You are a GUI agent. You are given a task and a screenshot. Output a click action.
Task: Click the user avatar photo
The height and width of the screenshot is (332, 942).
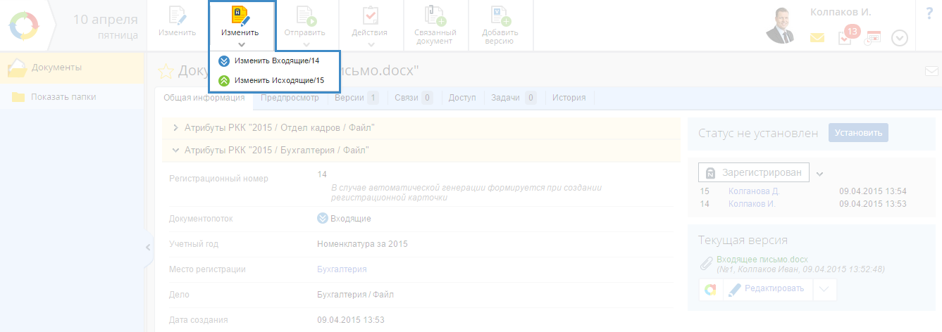click(782, 26)
